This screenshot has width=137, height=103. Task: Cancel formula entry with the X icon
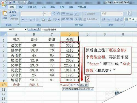click(x=32, y=29)
